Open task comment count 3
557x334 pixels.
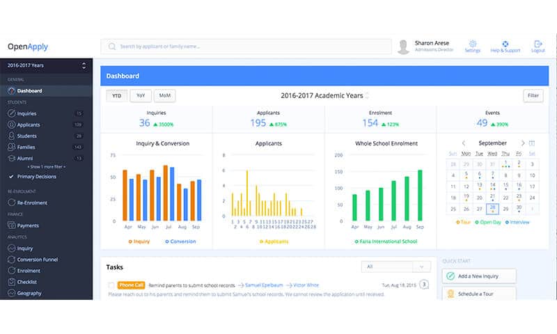click(424, 285)
